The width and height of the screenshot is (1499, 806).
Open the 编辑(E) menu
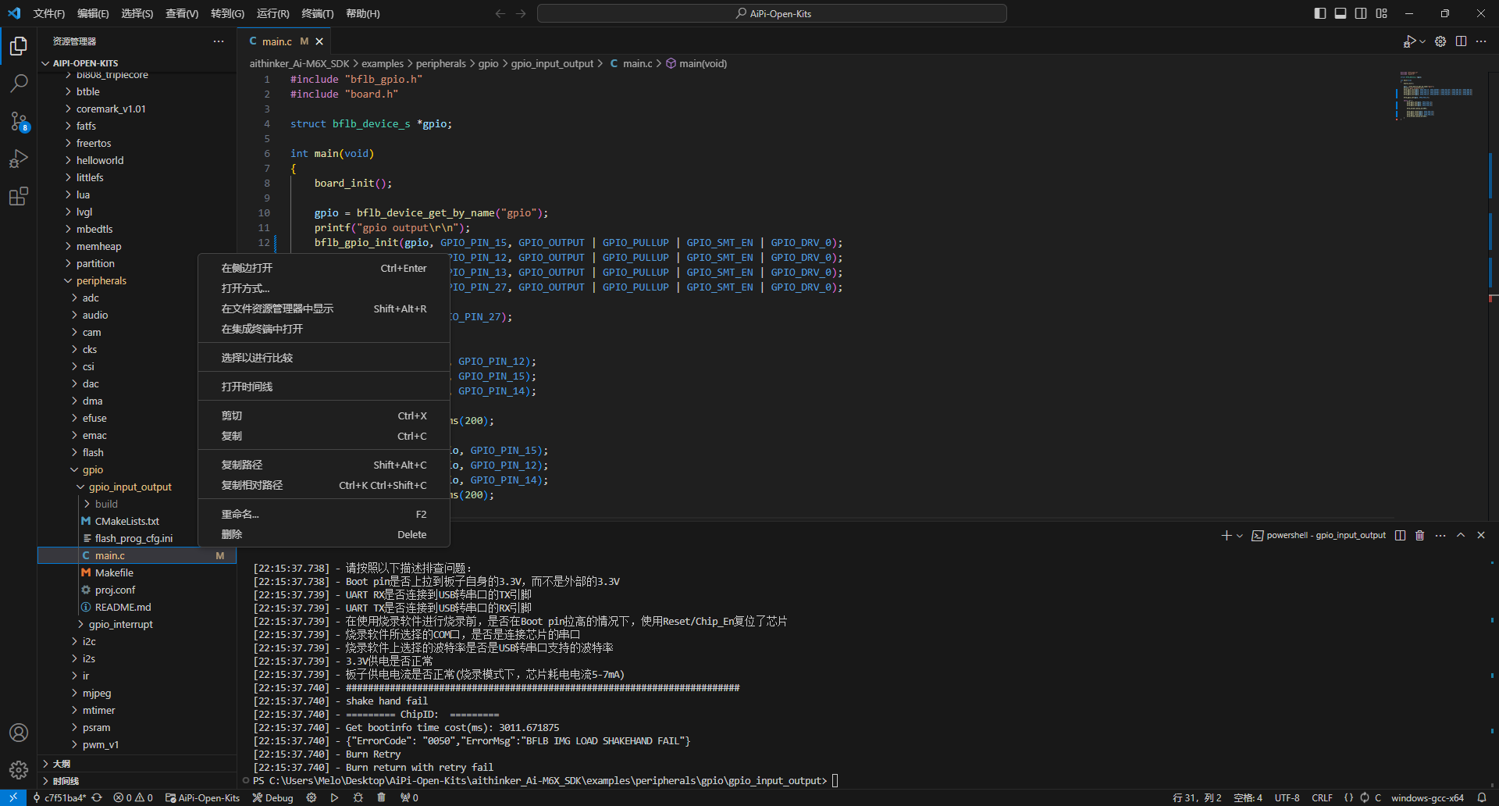tap(93, 13)
